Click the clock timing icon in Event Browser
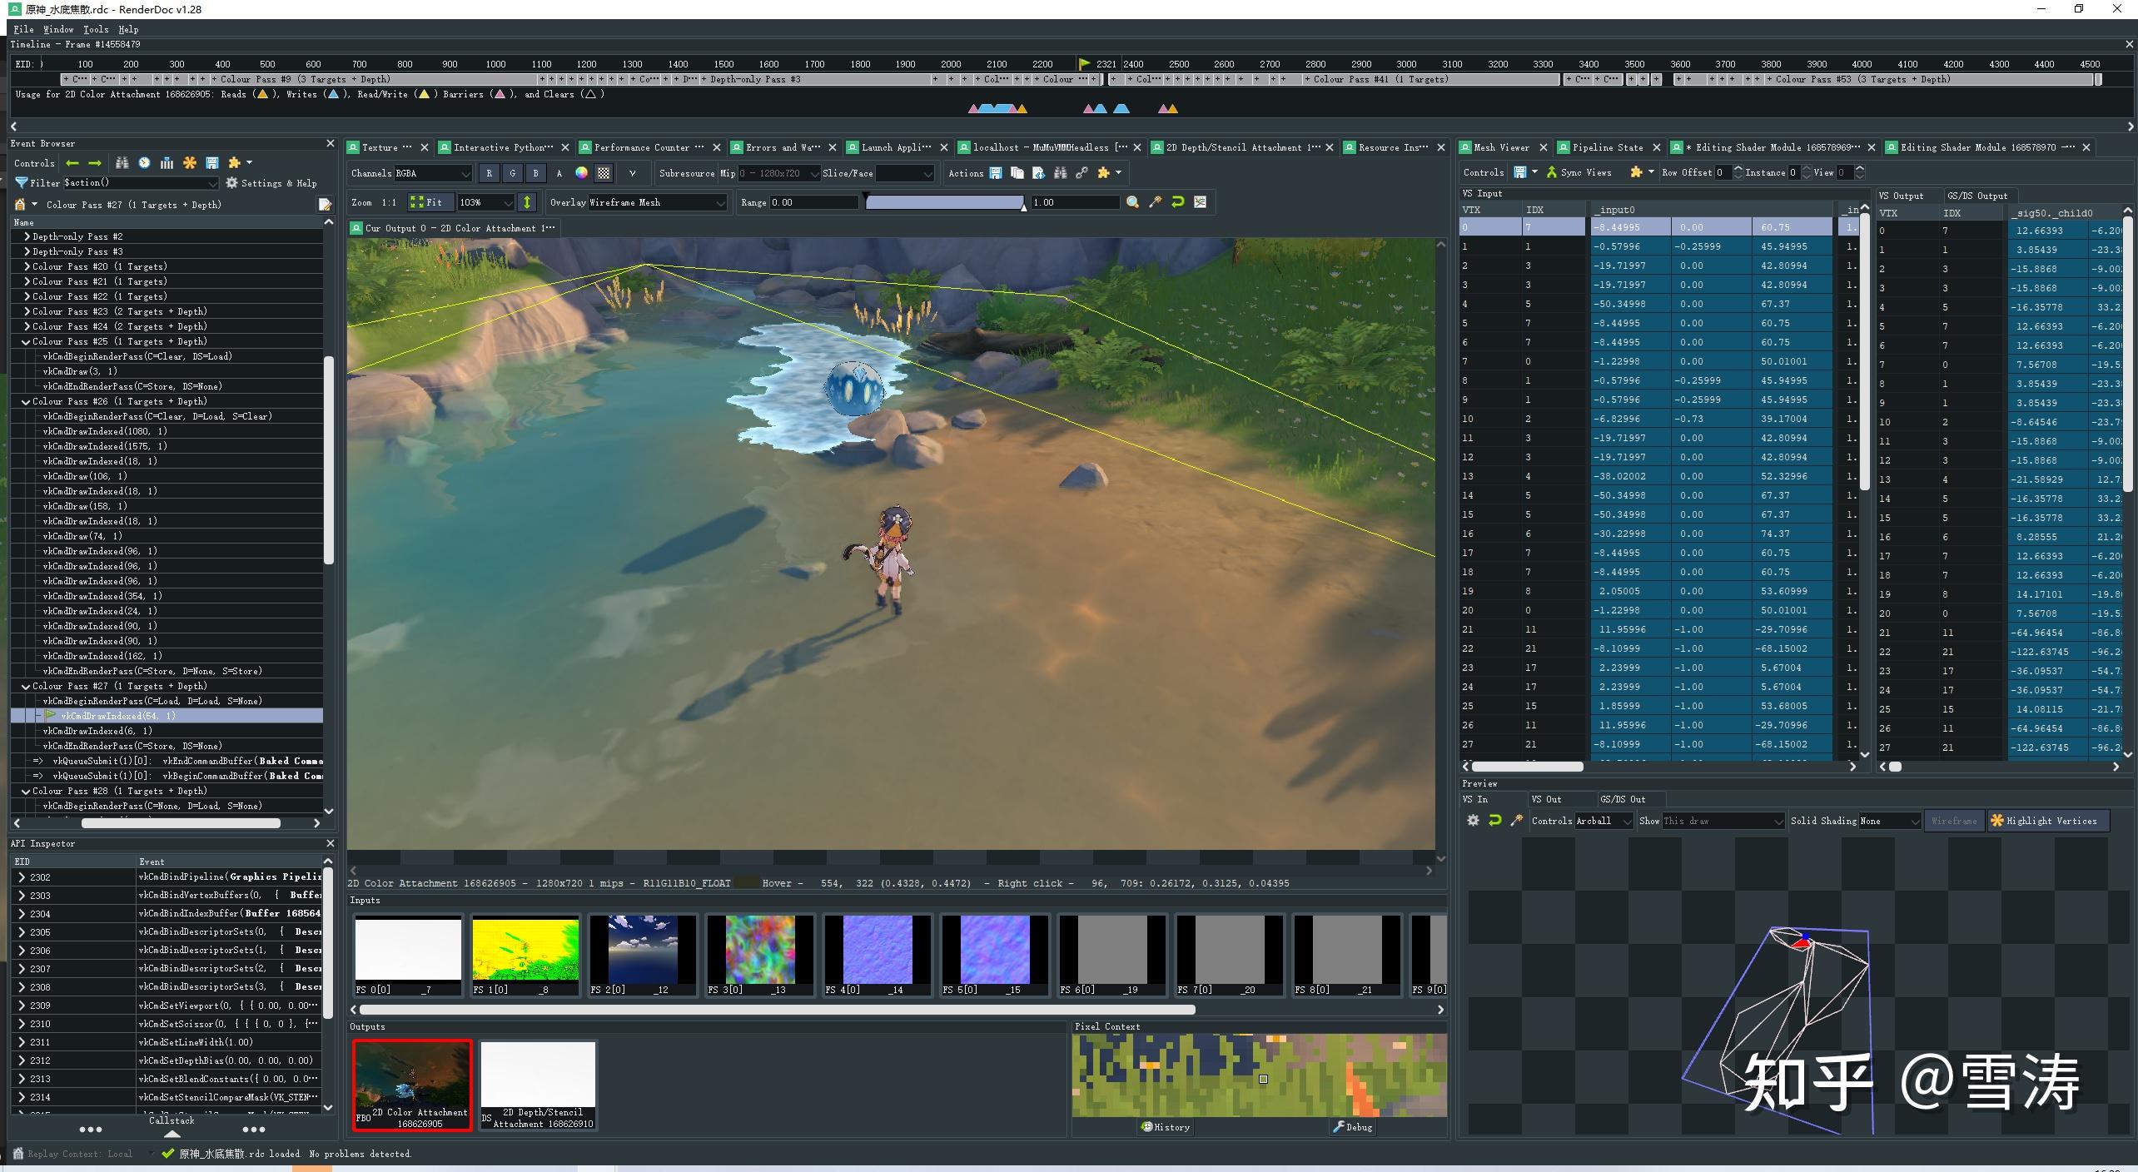2138x1172 pixels. click(x=144, y=163)
